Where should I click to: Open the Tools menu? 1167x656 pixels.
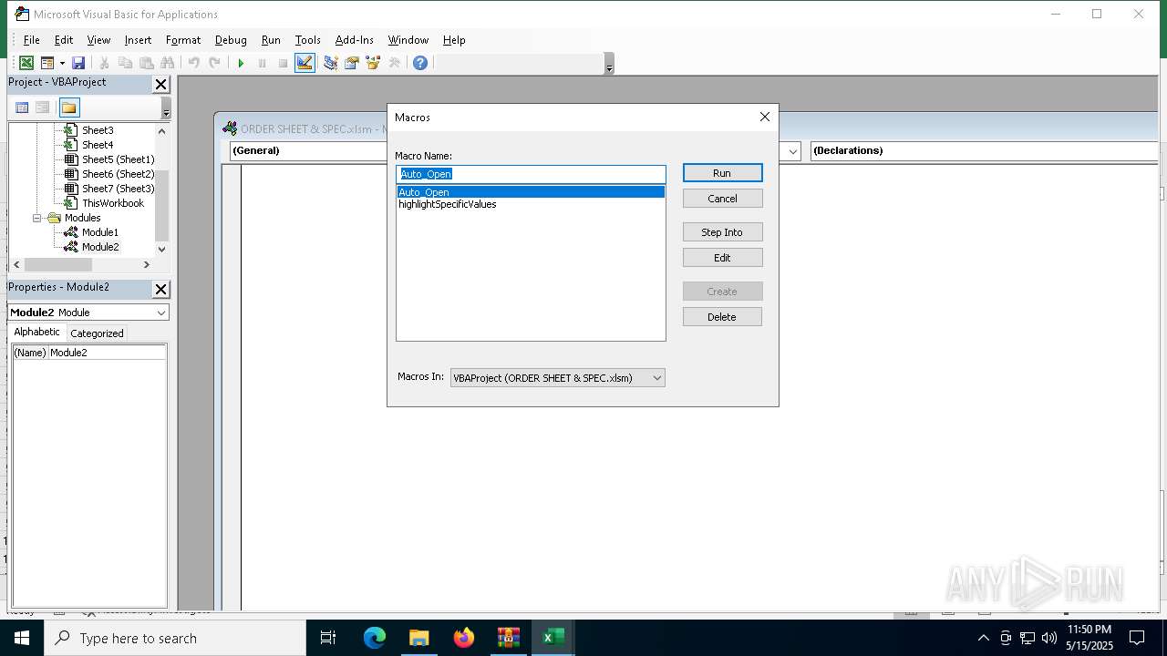[x=308, y=40]
